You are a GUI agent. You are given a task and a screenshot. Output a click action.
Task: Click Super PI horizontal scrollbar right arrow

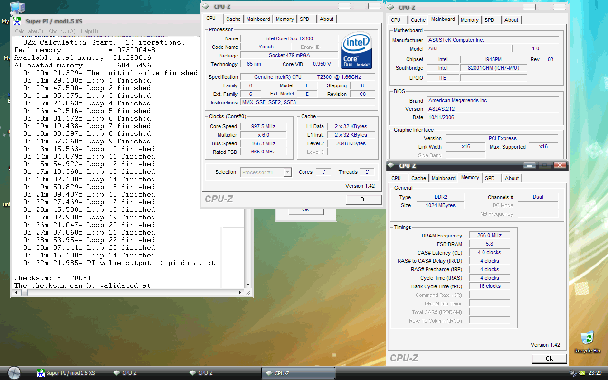[x=240, y=294]
